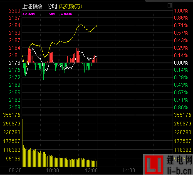Click the white 0.00% percentage label

click(181, 63)
